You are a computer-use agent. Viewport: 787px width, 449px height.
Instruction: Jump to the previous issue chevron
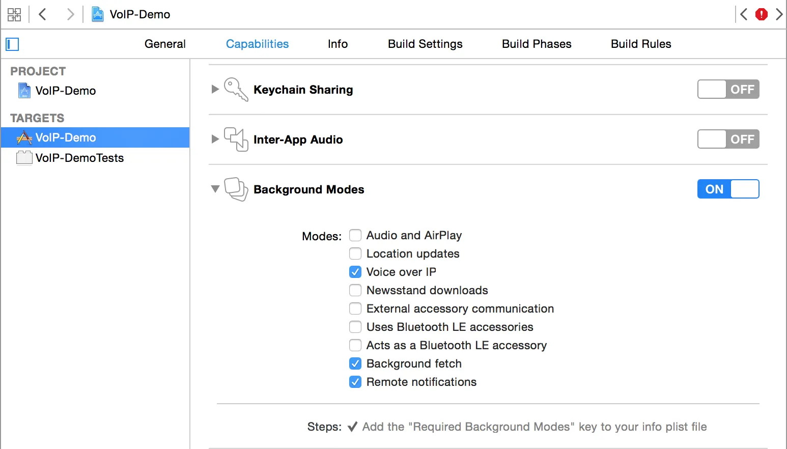click(x=744, y=14)
